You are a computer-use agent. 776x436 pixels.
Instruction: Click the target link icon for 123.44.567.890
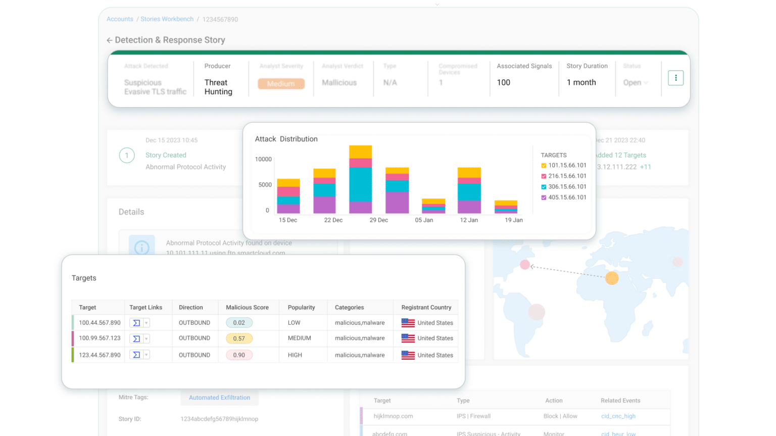point(136,355)
